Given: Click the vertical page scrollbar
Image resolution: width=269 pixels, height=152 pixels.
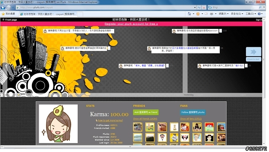Looking at the screenshot, I should [264, 81].
